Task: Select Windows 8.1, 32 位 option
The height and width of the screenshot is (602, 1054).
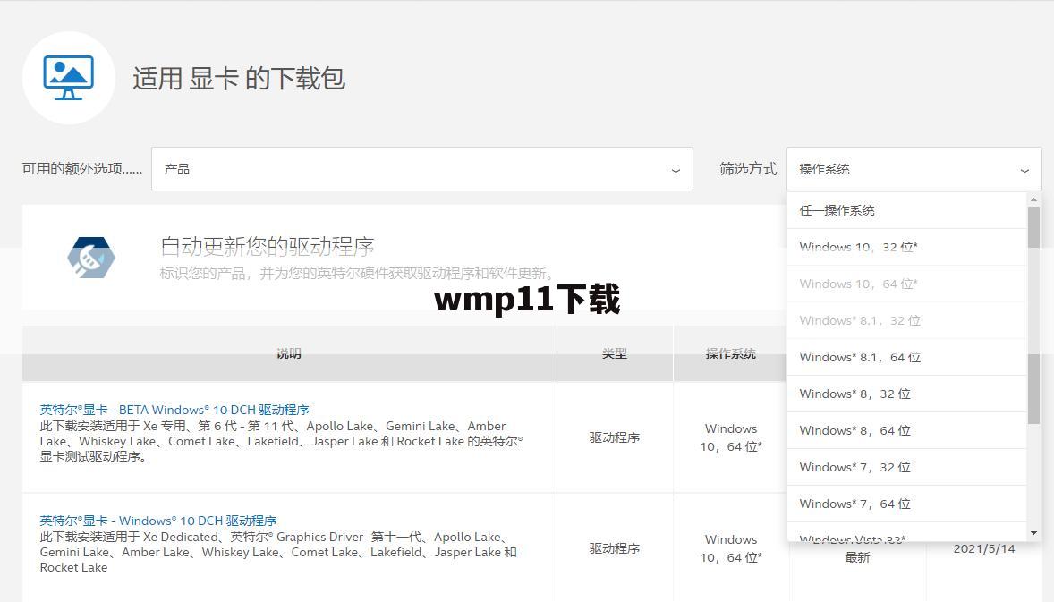Action: coord(906,320)
